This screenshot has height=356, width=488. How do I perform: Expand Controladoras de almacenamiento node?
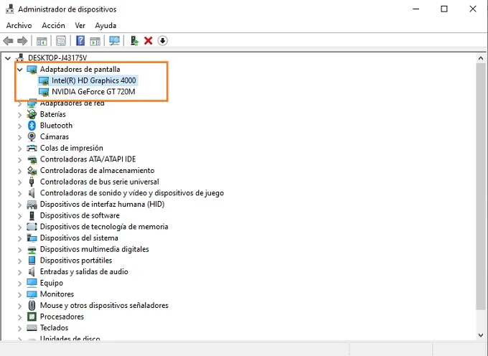(19, 171)
